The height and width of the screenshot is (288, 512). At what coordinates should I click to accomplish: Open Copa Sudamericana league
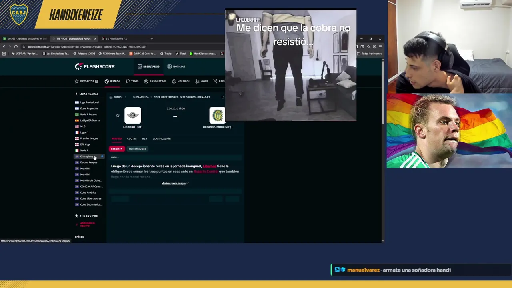(x=89, y=204)
